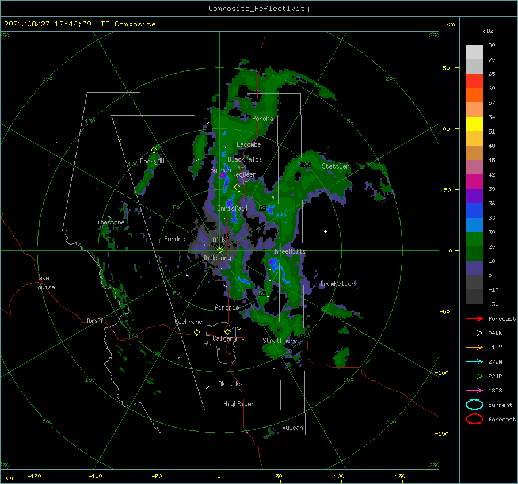Click the Ponoka town label
Screen dimensions: 518x484
pos(262,119)
